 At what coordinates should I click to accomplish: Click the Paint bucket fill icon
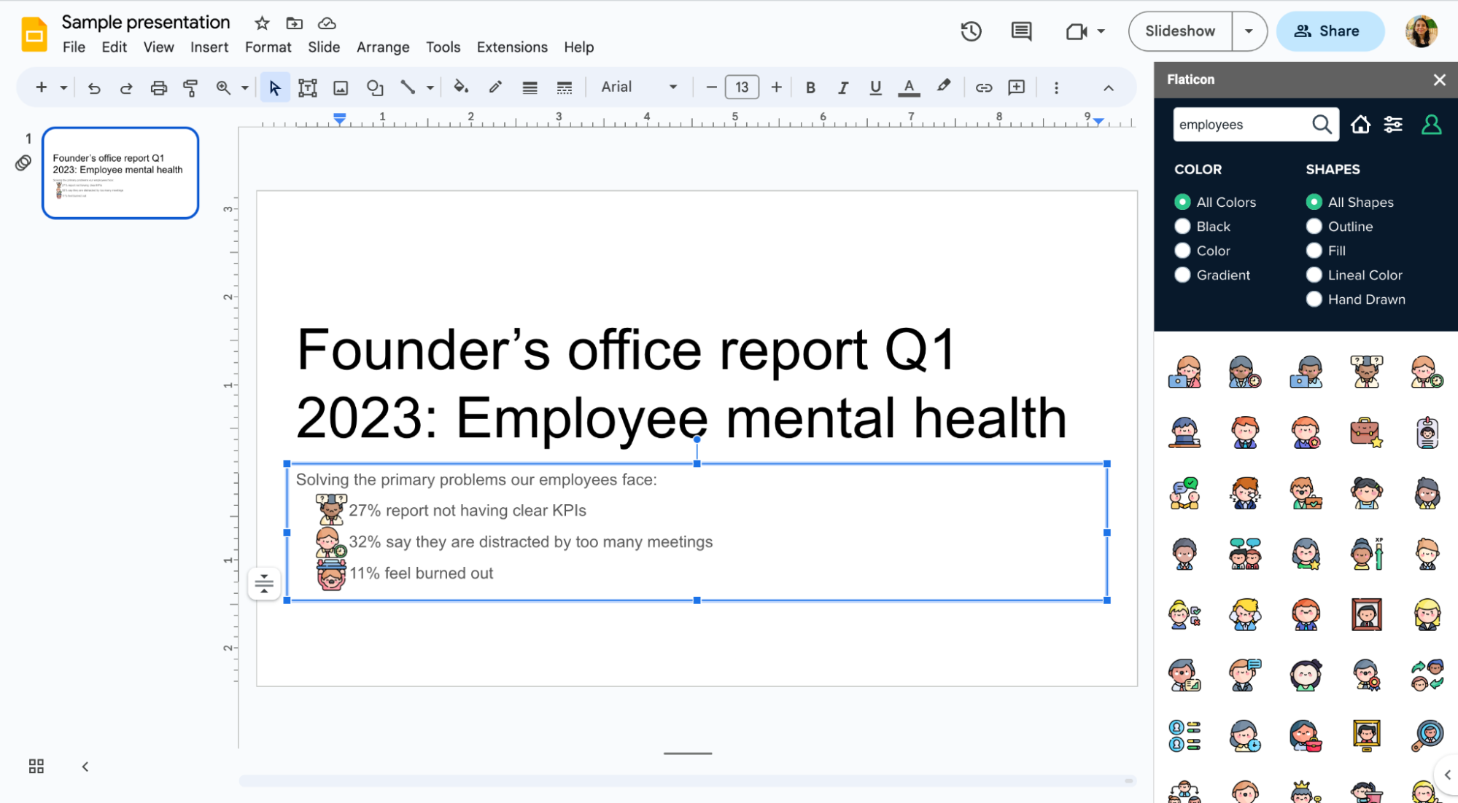point(460,87)
